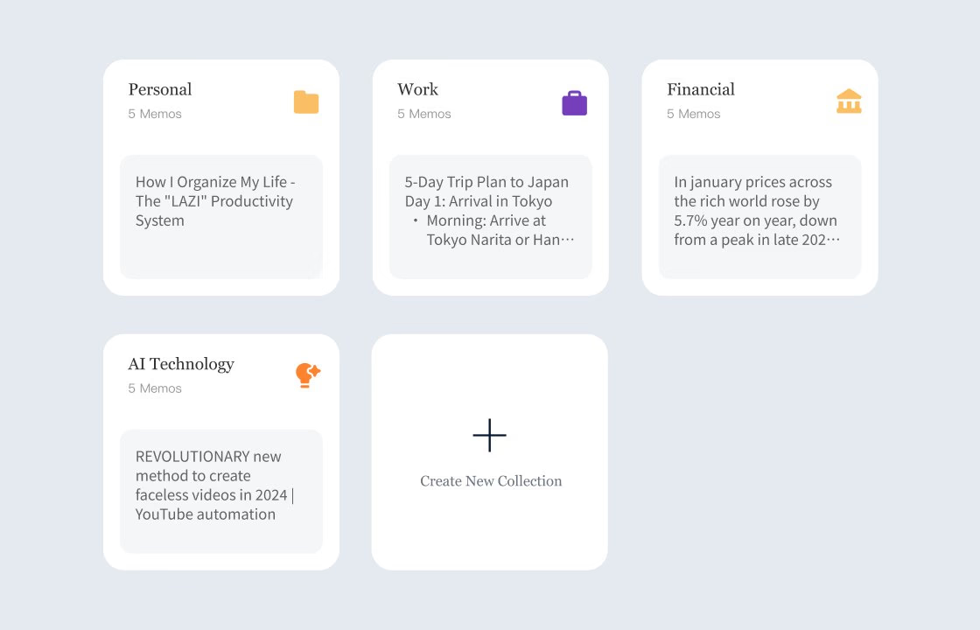Click the 5 Memos count under Personal
Viewport: 980px width, 630px height.
pos(155,114)
